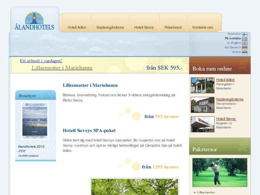
Task: Open the Hotell Savoy booking link
Action: 226,119
